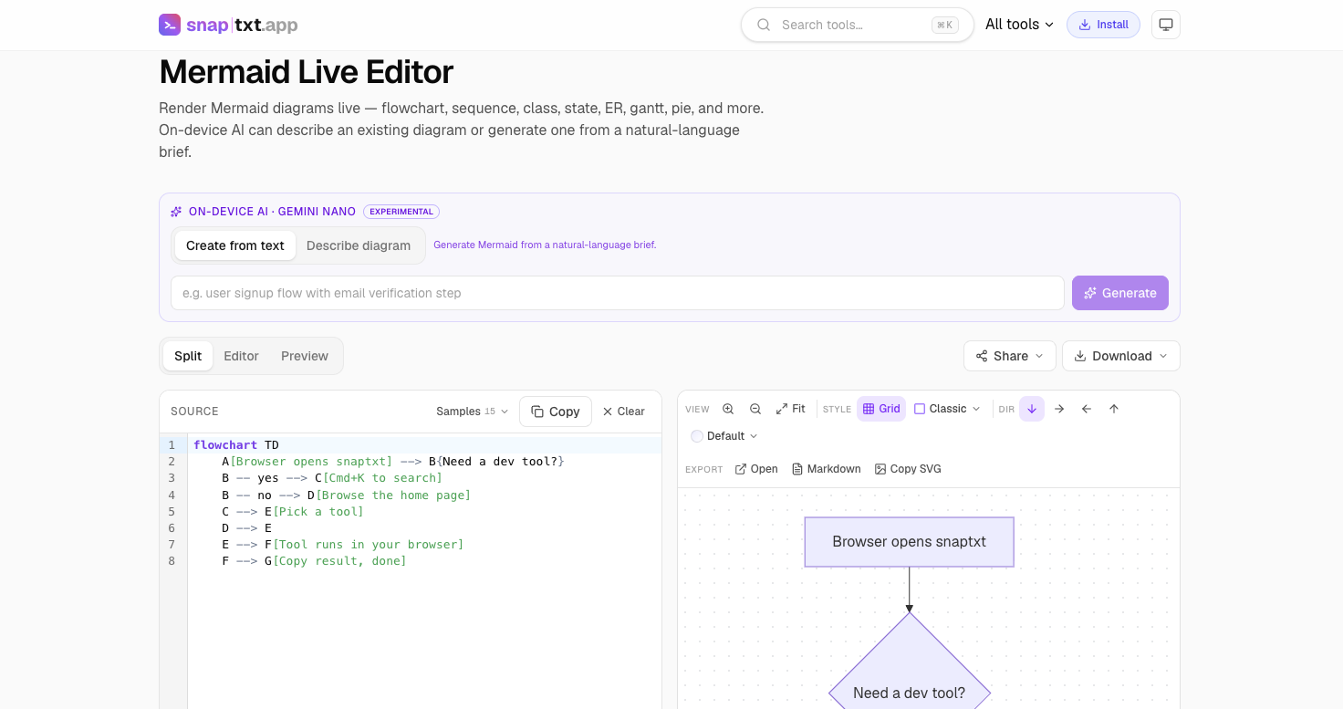1343x709 pixels.
Task: Click the Experimental badge
Action: pos(401,212)
